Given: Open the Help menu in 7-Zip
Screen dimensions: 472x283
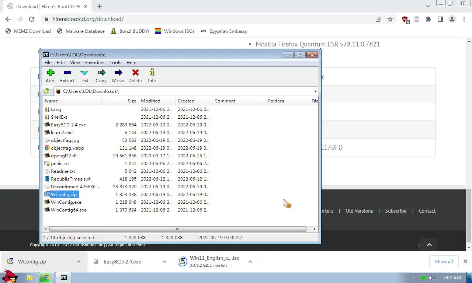Looking at the screenshot, I should pos(131,63).
